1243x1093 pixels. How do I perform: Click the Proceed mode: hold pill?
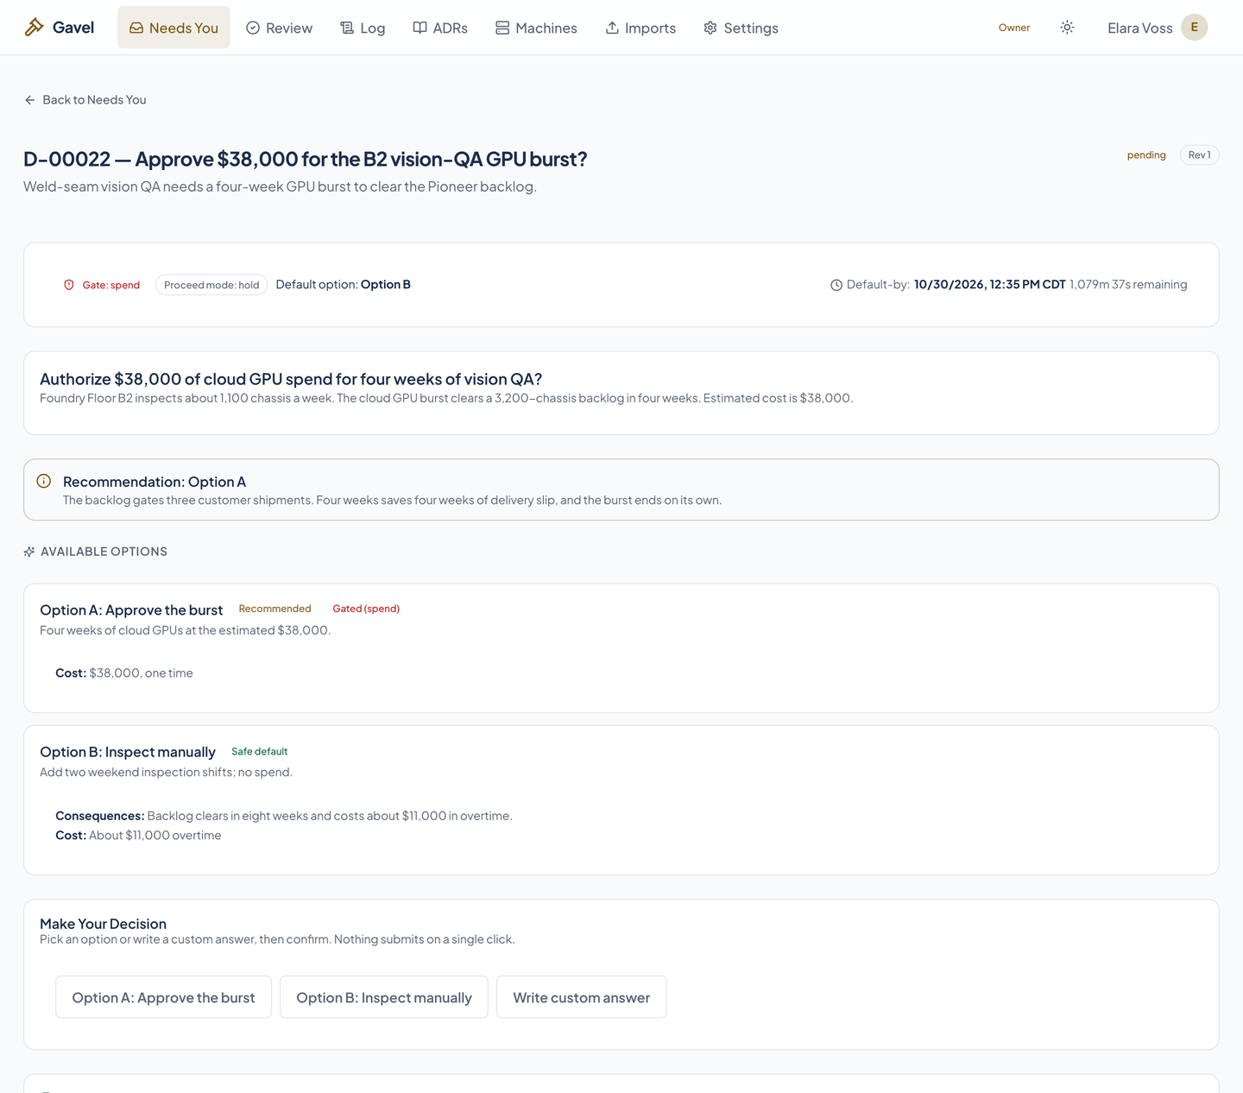point(211,285)
